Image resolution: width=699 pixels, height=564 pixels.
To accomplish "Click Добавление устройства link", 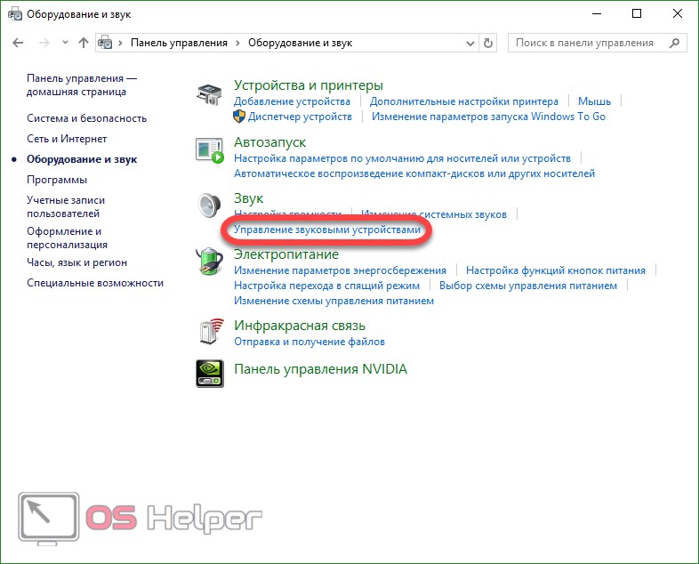I will click(292, 101).
